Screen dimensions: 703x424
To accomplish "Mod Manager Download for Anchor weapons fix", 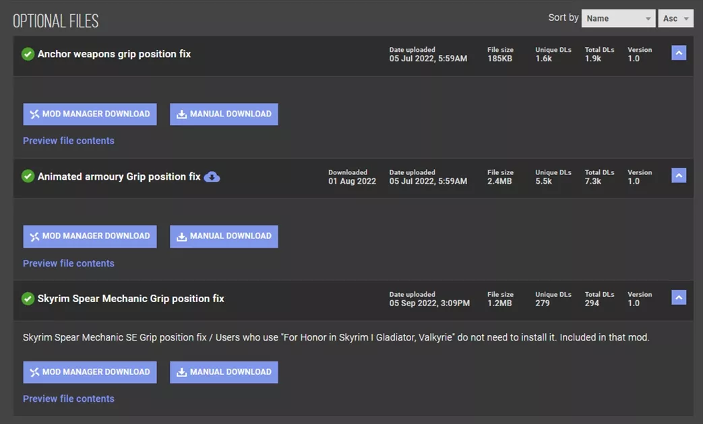I will tap(90, 114).
